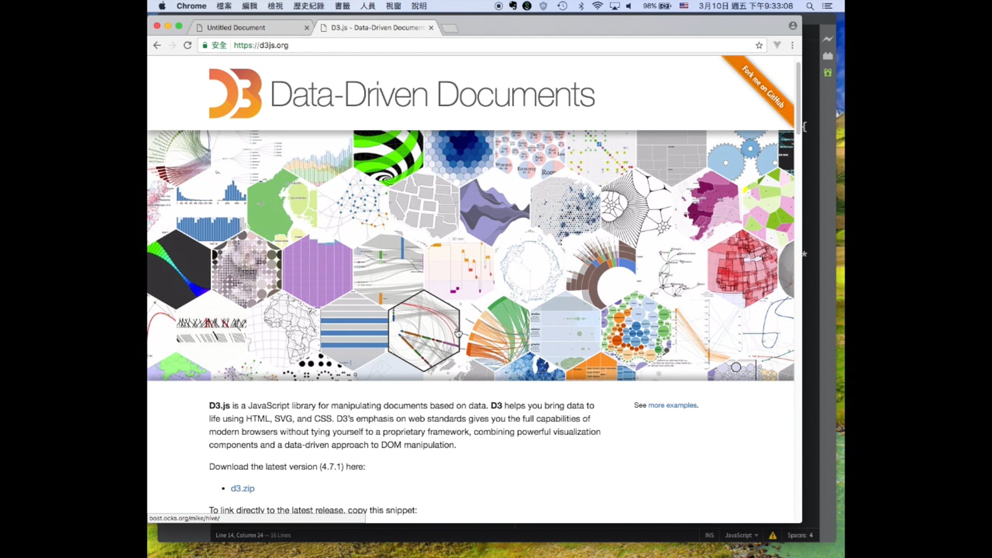Click the Wi-Fi status icon

click(597, 6)
